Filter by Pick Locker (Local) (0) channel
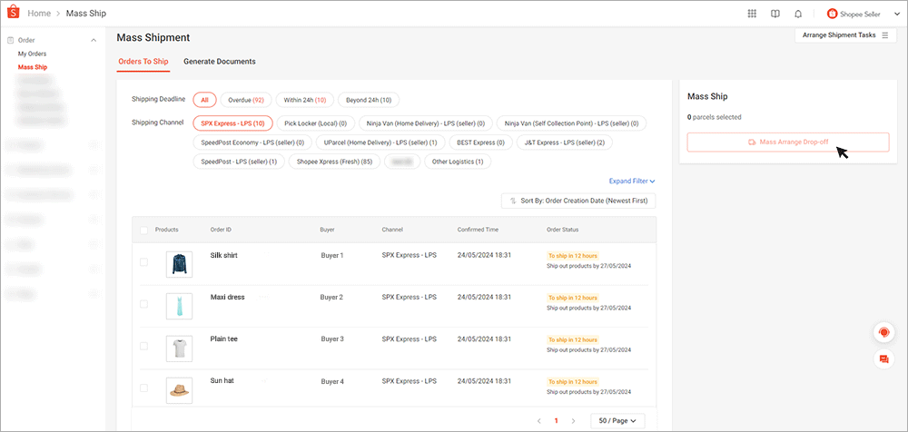This screenshot has height=432, width=908. click(x=316, y=123)
